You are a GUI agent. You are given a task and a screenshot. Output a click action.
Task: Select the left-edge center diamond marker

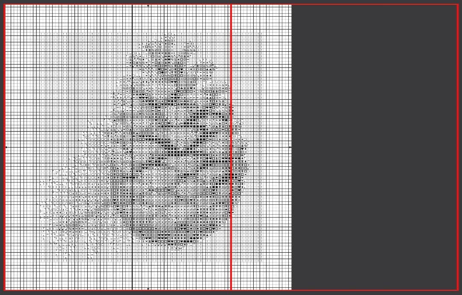click(x=6, y=147)
